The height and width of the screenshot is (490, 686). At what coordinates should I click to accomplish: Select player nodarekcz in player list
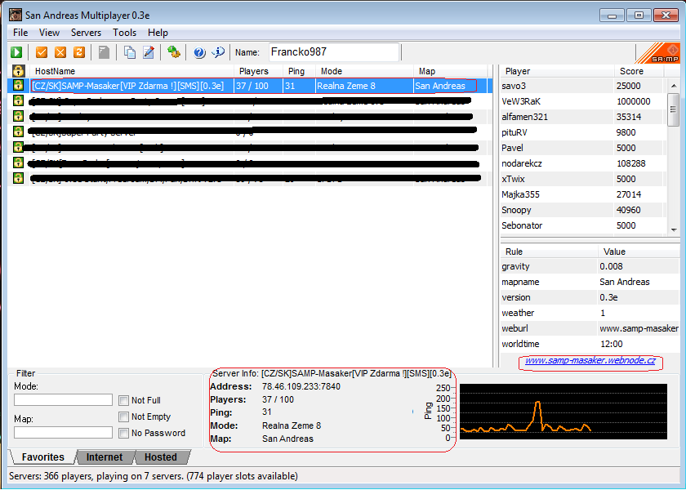584,163
